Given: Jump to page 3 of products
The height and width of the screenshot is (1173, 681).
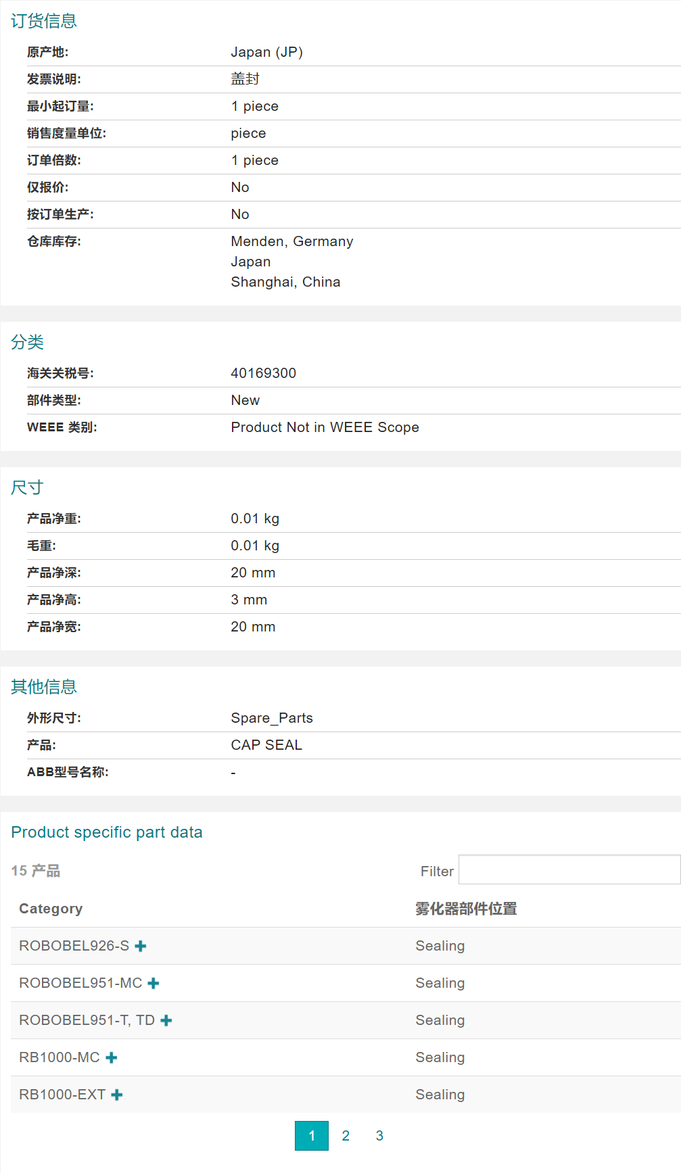Looking at the screenshot, I should [379, 1136].
